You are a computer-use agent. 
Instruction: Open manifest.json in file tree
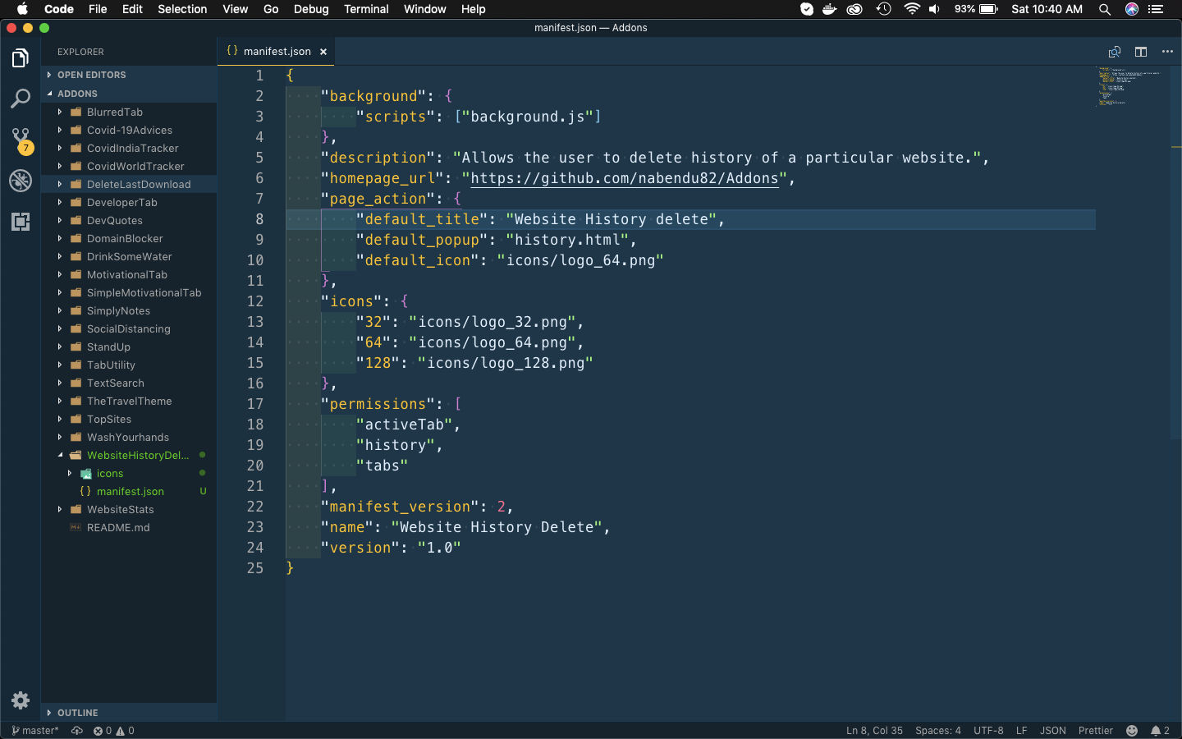click(x=131, y=492)
